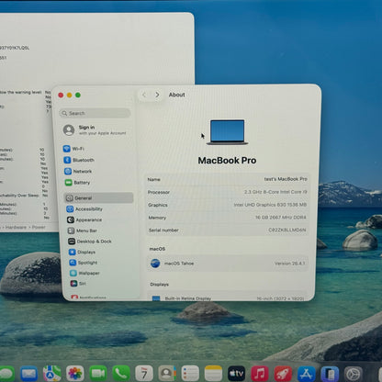The height and width of the screenshot is (382, 382).
Task: Open System Settings from the Dock
Action: (354, 374)
